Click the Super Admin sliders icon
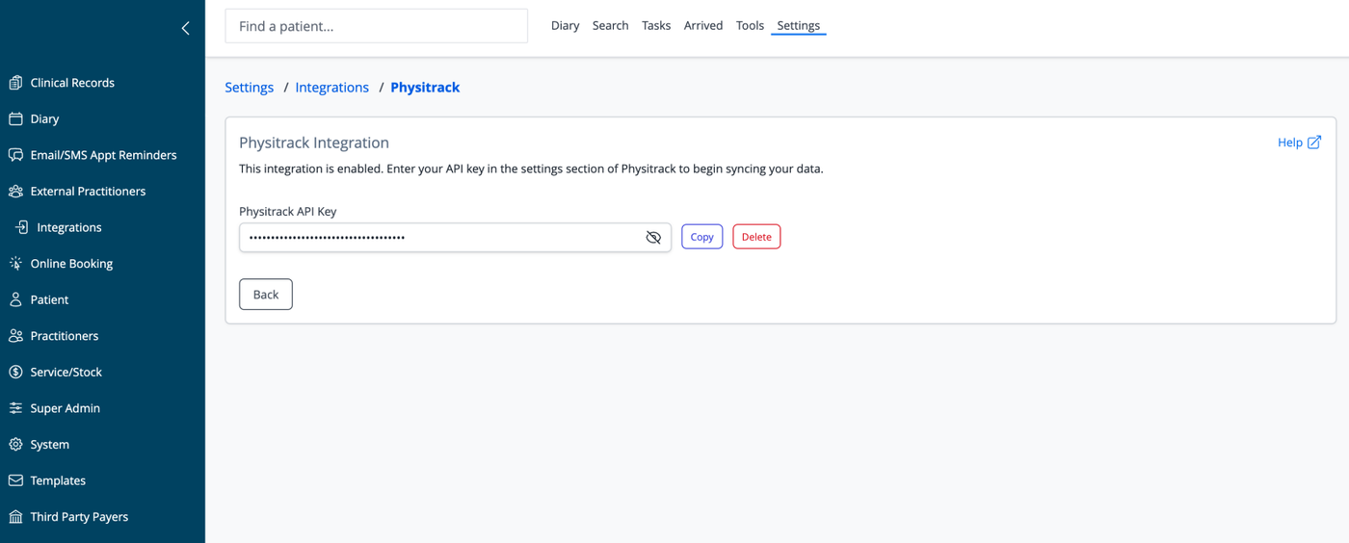Viewport: 1349px width, 543px height. pos(15,408)
